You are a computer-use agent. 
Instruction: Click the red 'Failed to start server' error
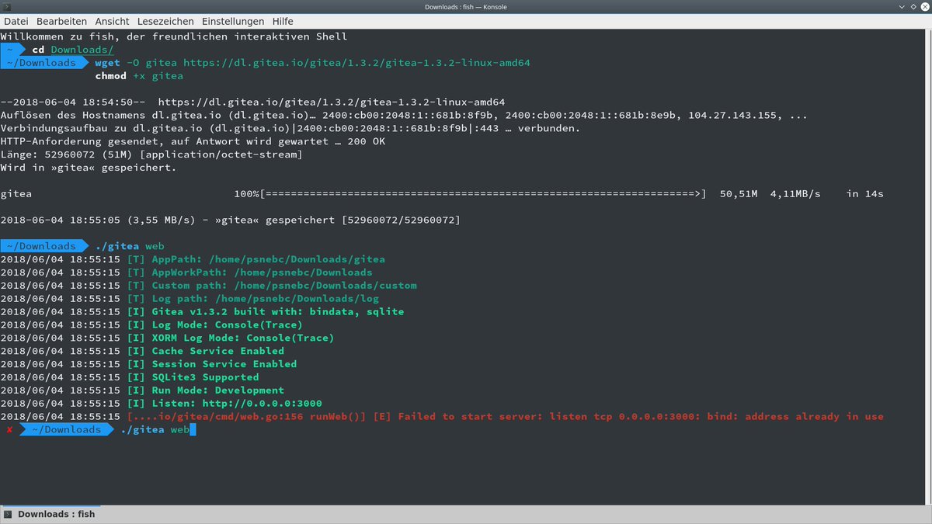[x=505, y=417]
